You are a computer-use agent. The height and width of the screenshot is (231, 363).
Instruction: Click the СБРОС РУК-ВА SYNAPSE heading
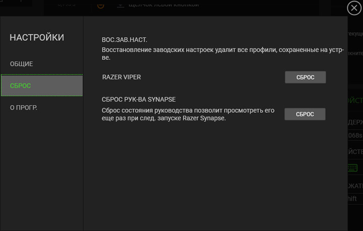tap(139, 100)
